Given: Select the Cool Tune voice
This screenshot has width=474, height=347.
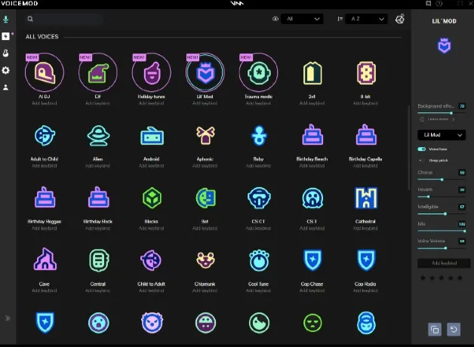Looking at the screenshot, I should [259, 260].
